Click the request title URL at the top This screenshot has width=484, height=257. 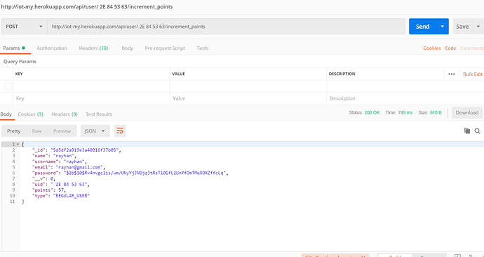(87, 7)
